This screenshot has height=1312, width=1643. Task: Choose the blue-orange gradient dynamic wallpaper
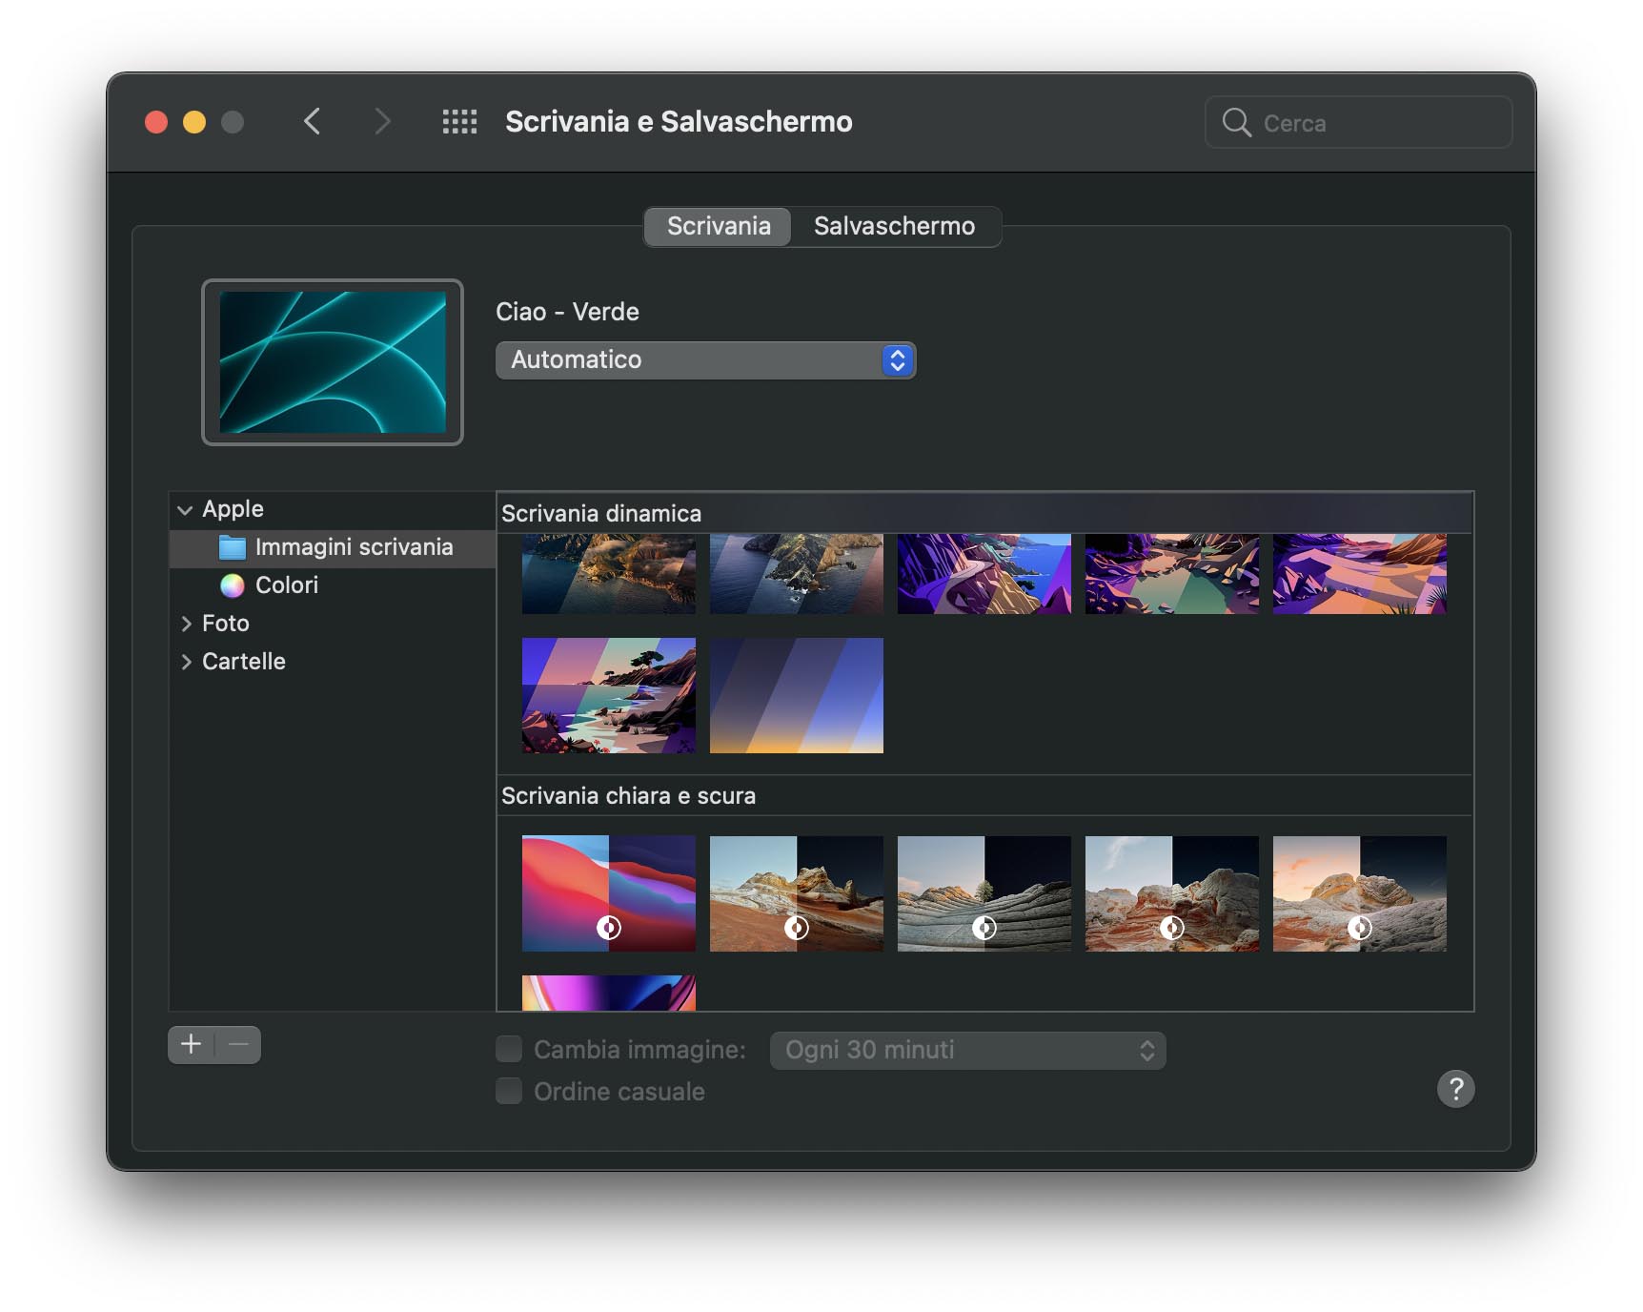[796, 696]
